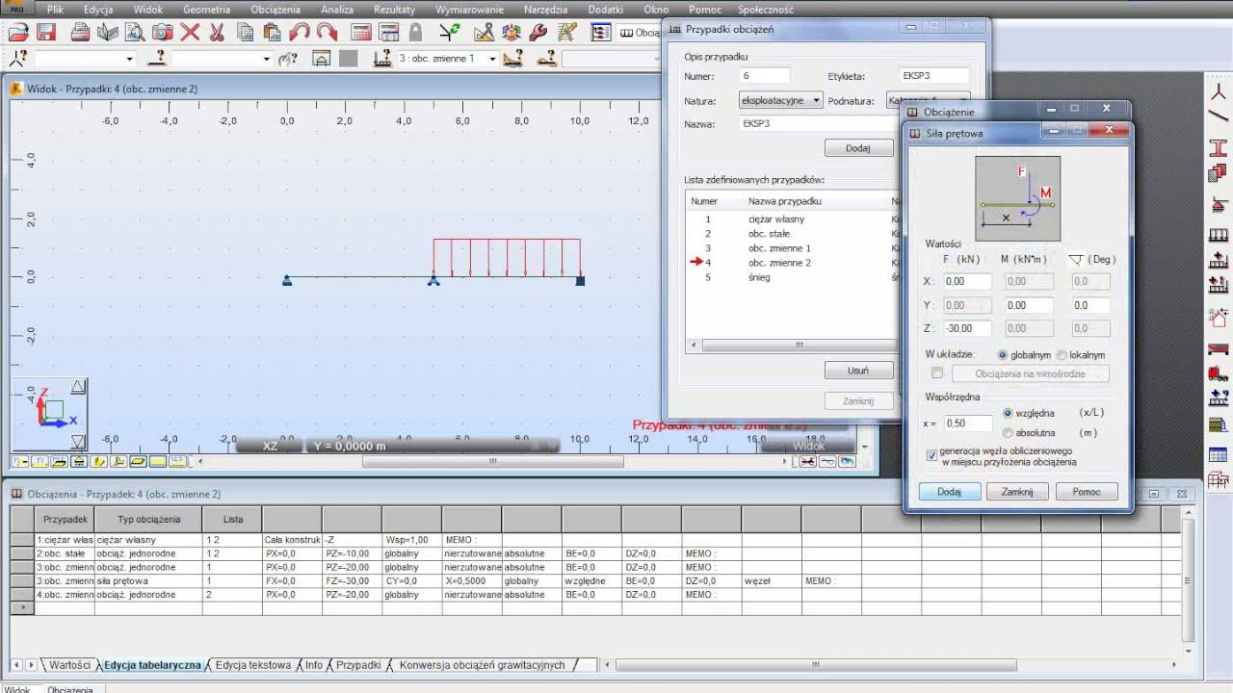The image size is (1233, 693).
Task: Click the Numer field with value 6
Action: coord(765,76)
